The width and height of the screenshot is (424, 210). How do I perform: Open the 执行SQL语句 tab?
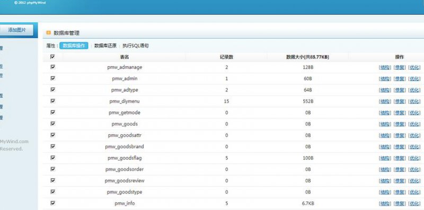(x=136, y=45)
